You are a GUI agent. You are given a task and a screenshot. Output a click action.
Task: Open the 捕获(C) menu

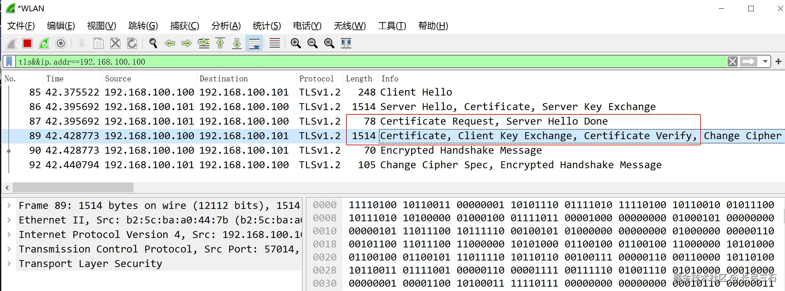click(x=185, y=26)
